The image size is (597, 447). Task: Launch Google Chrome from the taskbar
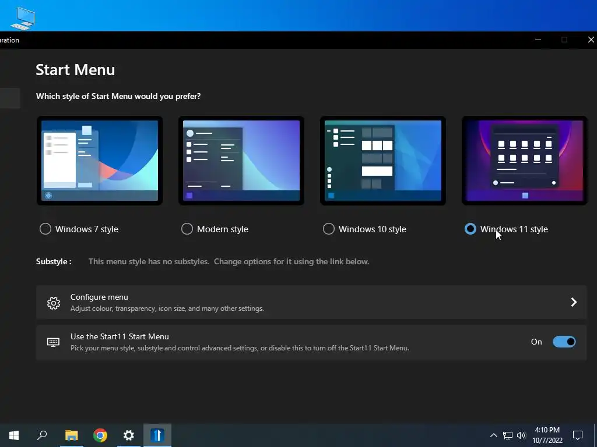coord(100,435)
